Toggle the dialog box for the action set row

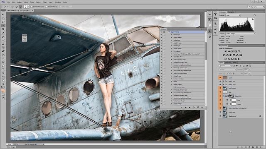[x=164, y=32]
